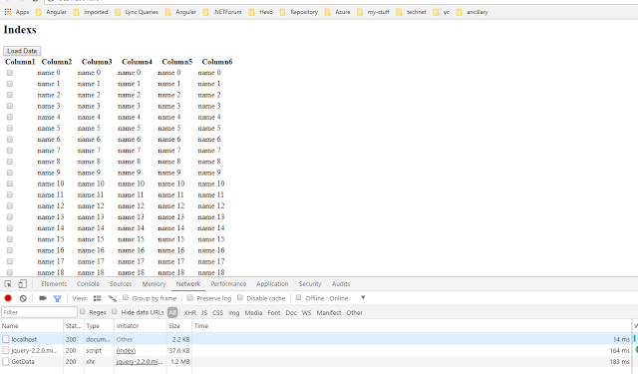
Task: Check the checkbox in the name 0 row
Action: [x=10, y=73]
